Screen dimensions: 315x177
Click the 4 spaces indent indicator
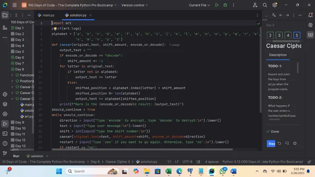(212, 162)
